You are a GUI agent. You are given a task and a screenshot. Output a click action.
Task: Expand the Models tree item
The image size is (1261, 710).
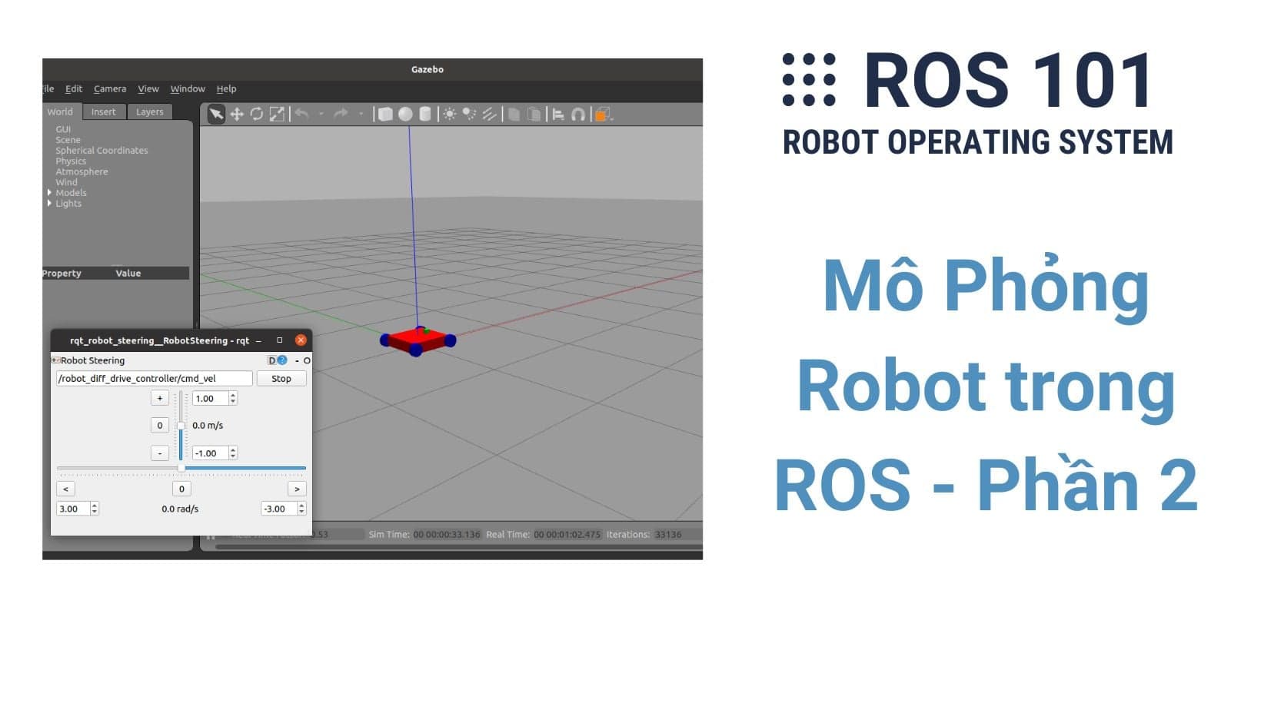point(48,193)
